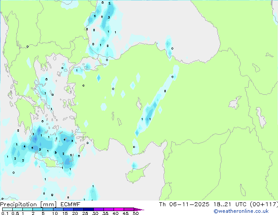The height and width of the screenshot is (215, 278).
Task: Click the '18..21 UTC' time text
Action: 230,204
